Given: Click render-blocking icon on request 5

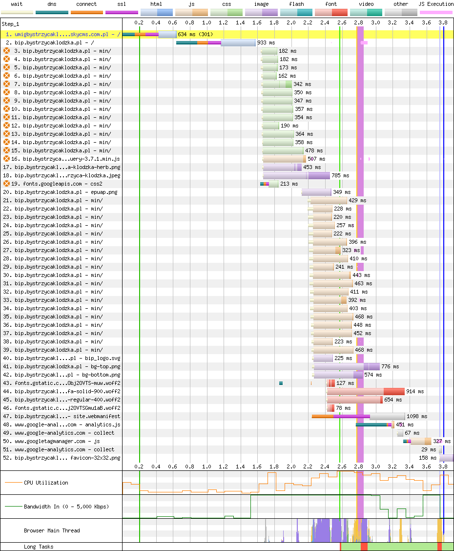Looking at the screenshot, I should pyautogui.click(x=6, y=67).
